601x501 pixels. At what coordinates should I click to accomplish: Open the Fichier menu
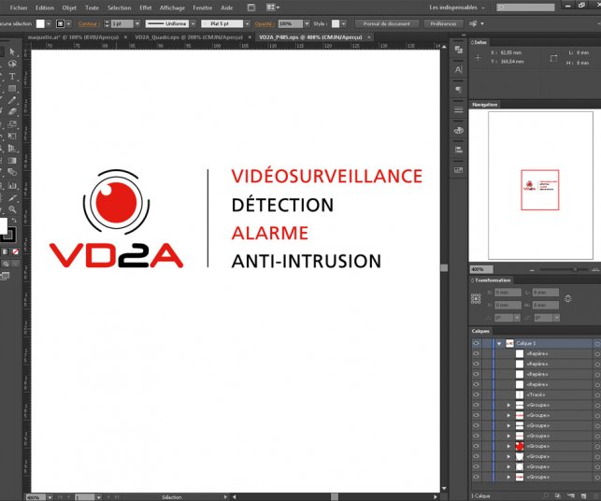point(19,7)
